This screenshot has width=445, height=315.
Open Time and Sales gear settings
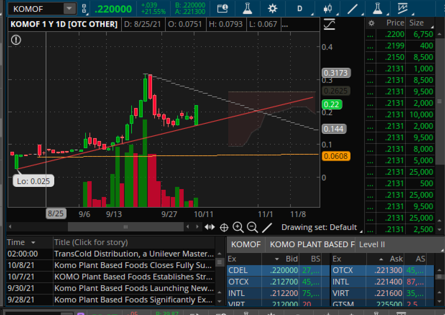pos(371,23)
